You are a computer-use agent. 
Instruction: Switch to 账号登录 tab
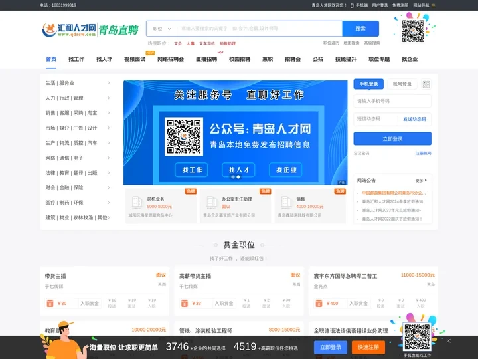click(402, 84)
